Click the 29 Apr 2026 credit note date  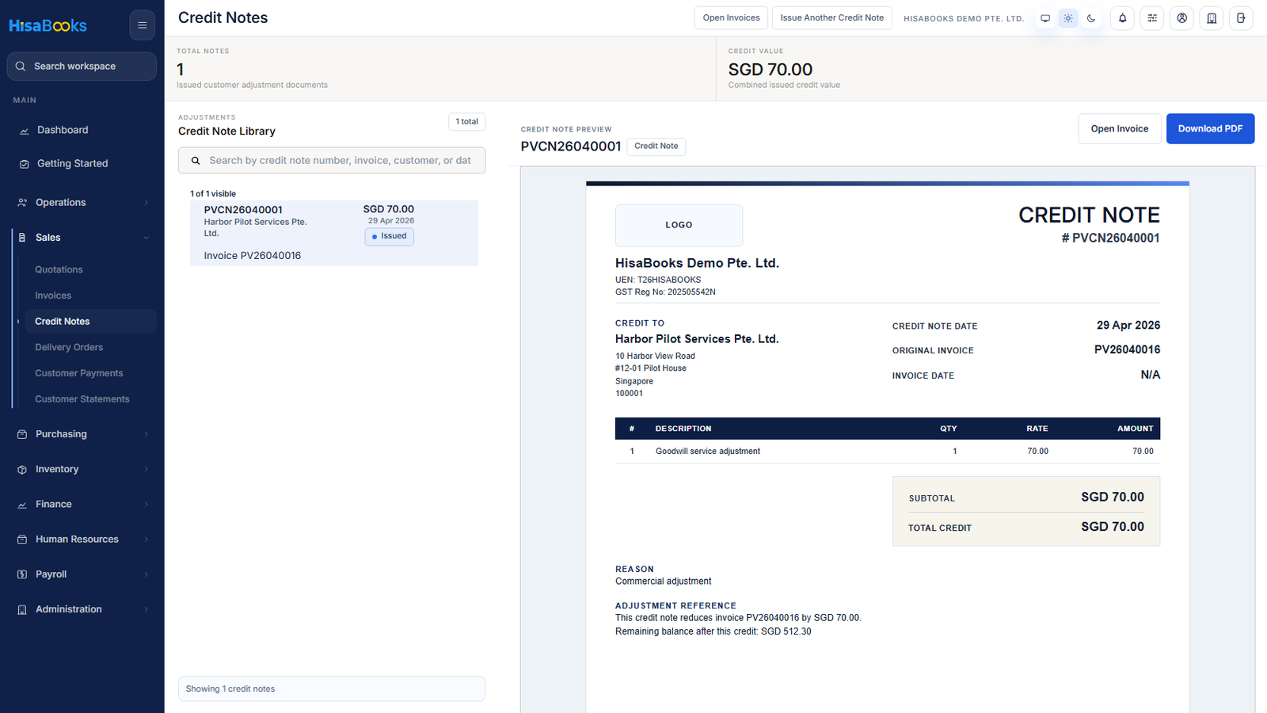pos(1128,326)
